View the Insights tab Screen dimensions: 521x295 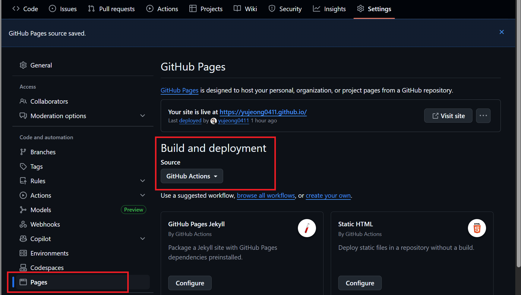pyautogui.click(x=329, y=9)
